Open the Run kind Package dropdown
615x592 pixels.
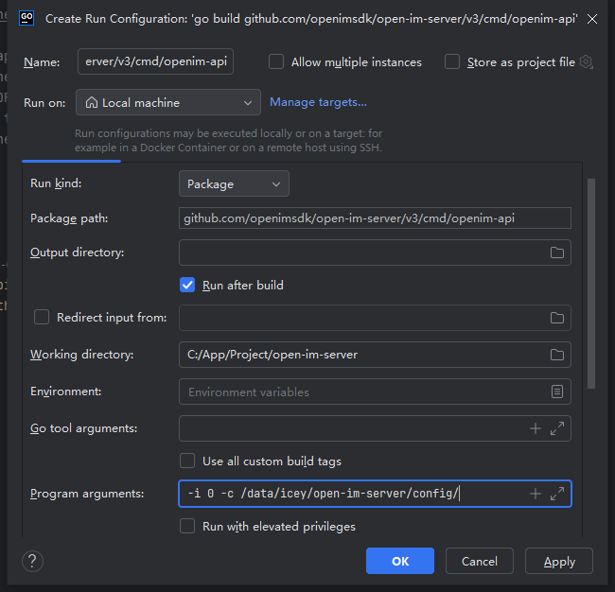coord(234,184)
